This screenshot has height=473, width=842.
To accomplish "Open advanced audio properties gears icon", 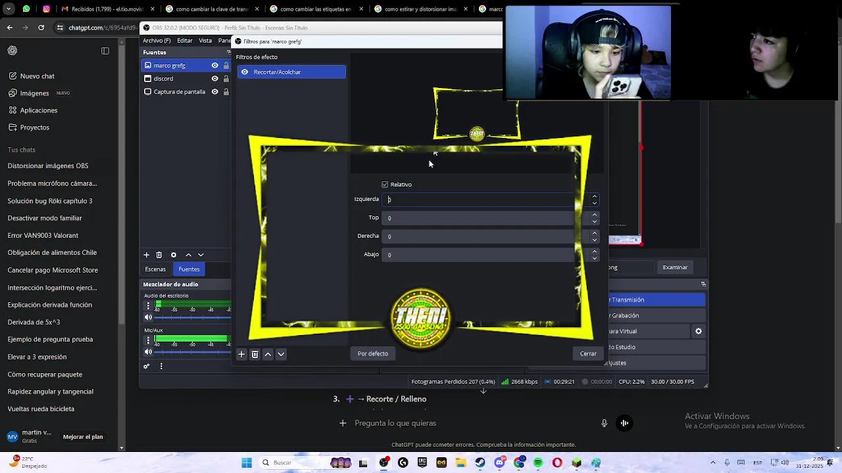I will (x=147, y=367).
